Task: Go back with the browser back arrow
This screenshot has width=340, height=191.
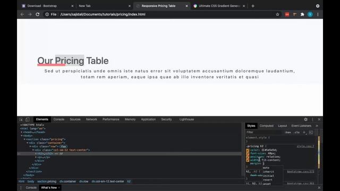Action: 22,14
